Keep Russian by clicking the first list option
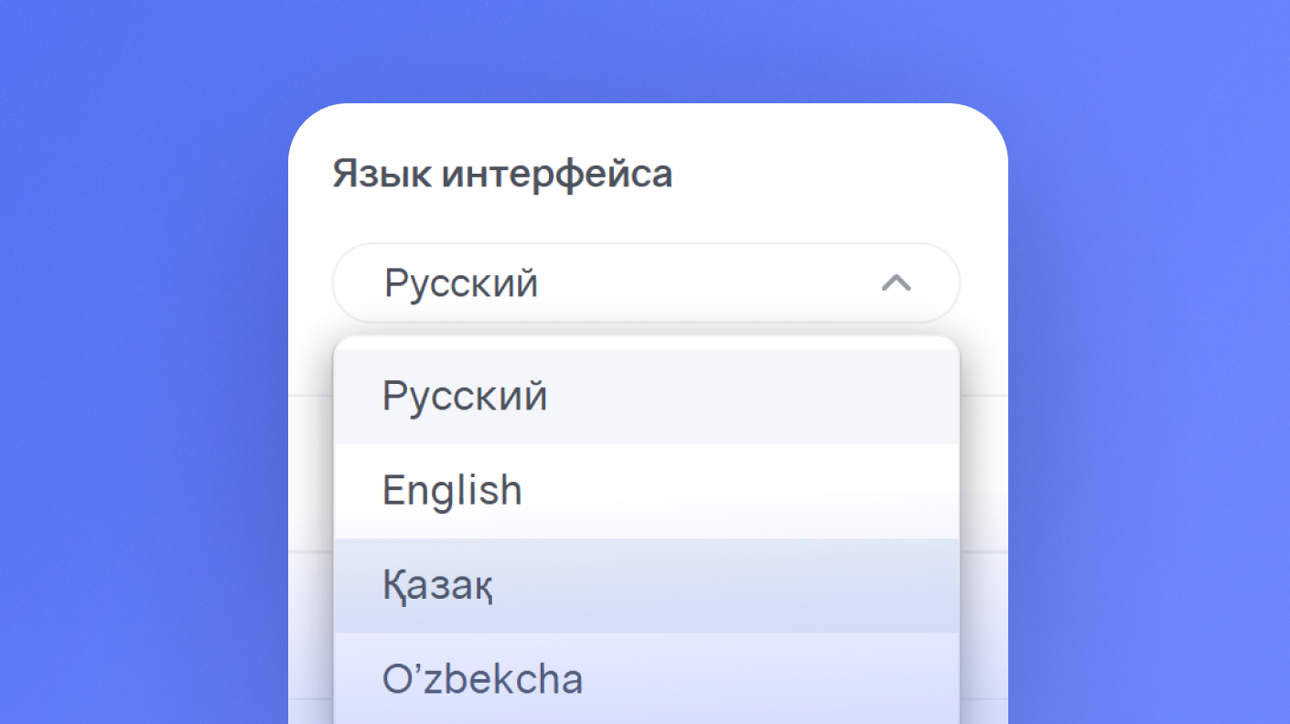1290x724 pixels. 465,397
